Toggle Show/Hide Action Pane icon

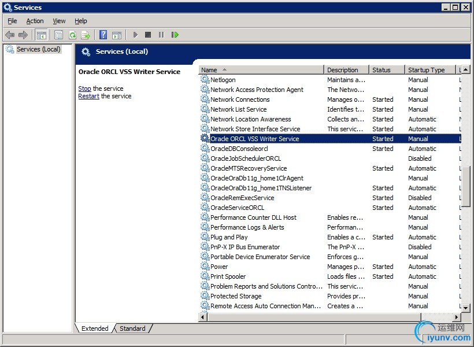[117, 35]
